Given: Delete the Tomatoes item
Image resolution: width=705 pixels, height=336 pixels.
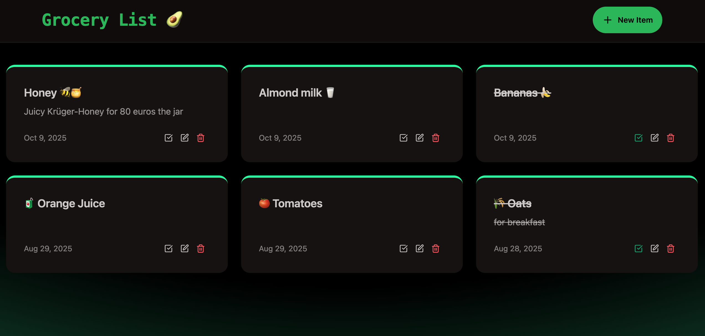Looking at the screenshot, I should [436, 249].
